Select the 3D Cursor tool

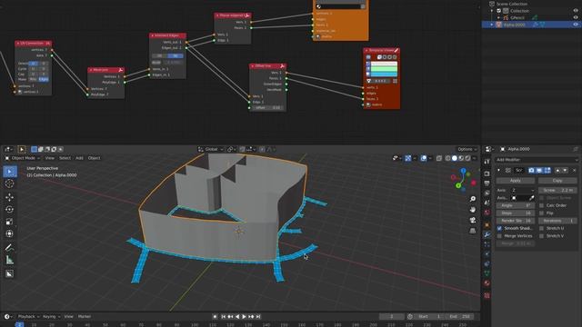[10, 183]
